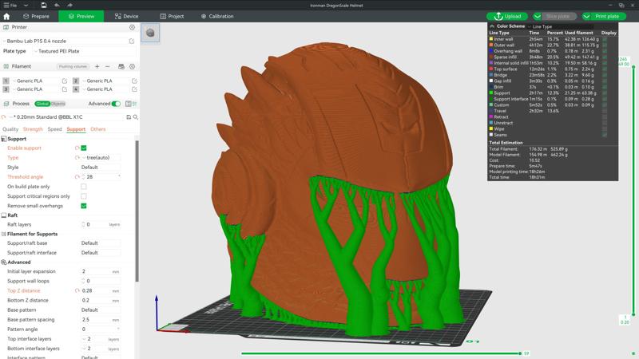Viewport: 639px width, 359px height.
Task: Edit filament 4 Generic PLA preset
Action: tap(134, 89)
